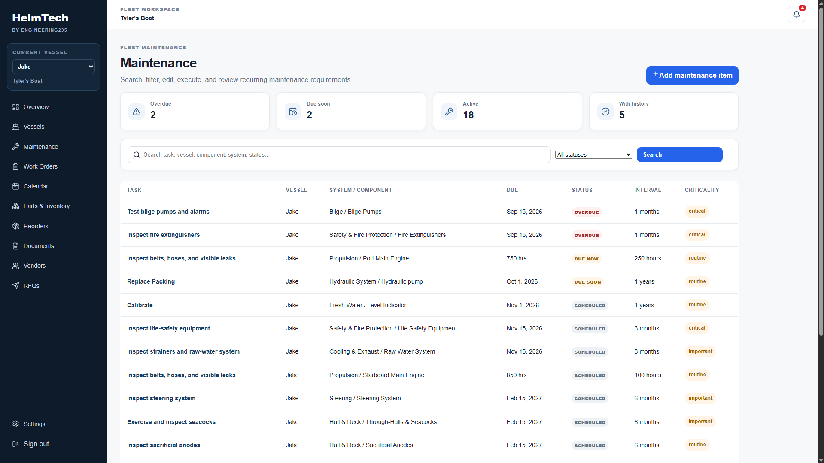Click DUE SOON status badge
824x463 pixels.
587,282
